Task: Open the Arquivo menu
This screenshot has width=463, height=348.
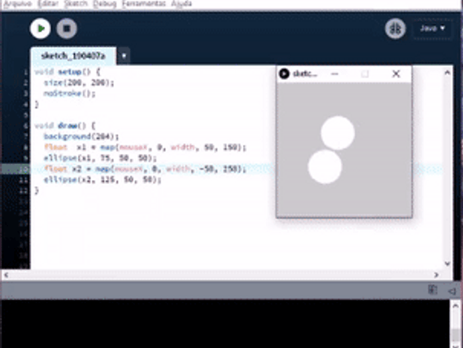Action: [x=17, y=3]
